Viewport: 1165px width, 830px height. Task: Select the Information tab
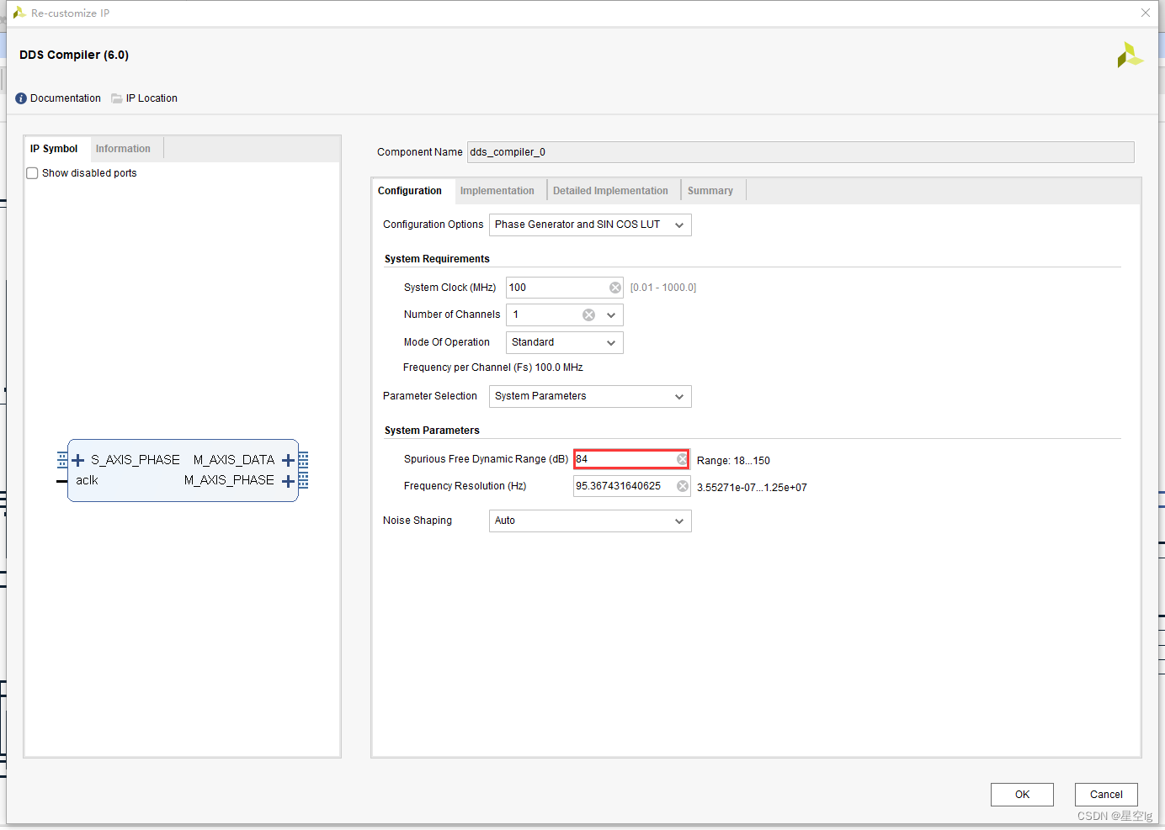[123, 149]
